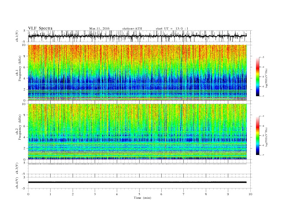Click the '10' tick on the time axis

coord(250,194)
